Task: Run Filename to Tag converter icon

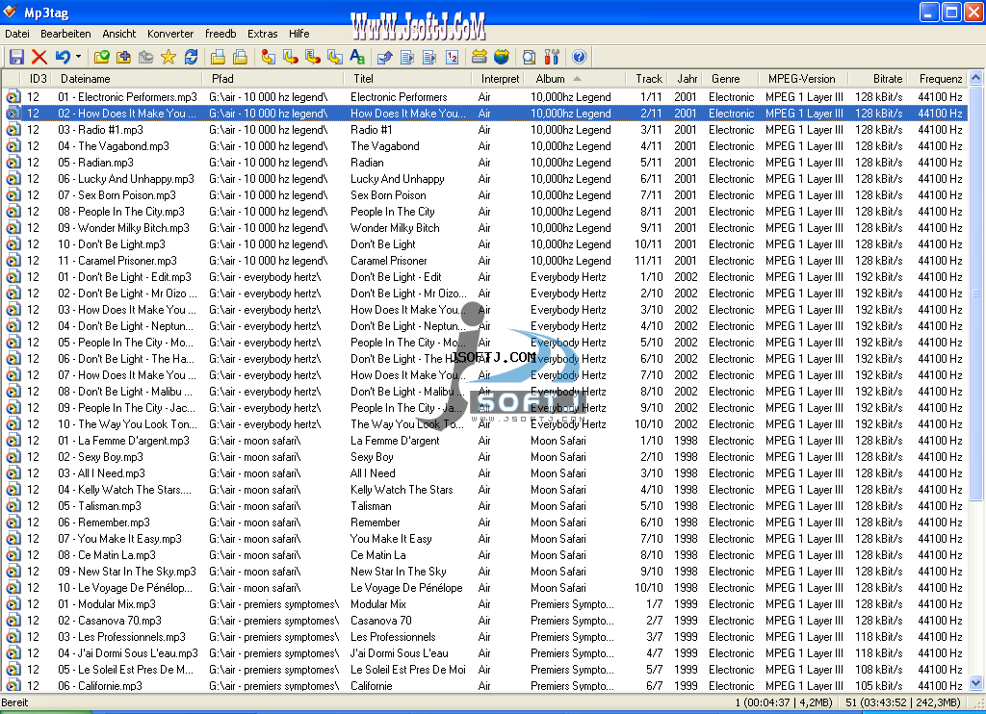Action: 290,57
